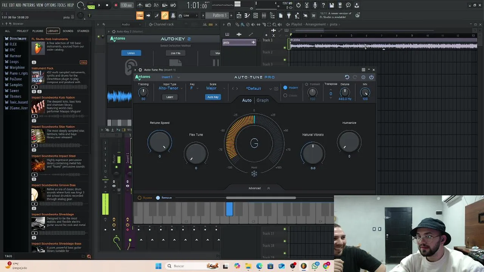Open the PATTERNS menu
Screen dimensions: 484x272
click(29, 5)
